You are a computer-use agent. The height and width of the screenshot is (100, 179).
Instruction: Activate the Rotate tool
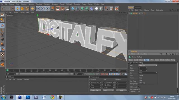[27, 9]
